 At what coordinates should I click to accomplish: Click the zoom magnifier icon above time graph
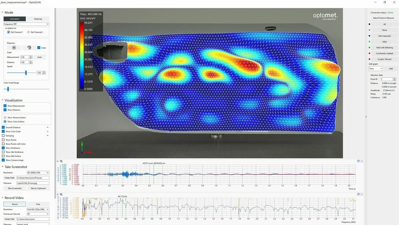coord(61,161)
